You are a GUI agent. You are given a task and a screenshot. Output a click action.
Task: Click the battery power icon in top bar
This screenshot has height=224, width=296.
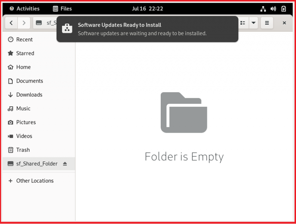(x=284, y=8)
